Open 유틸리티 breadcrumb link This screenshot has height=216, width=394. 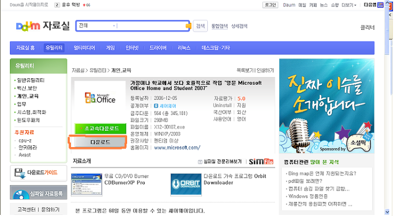point(98,71)
